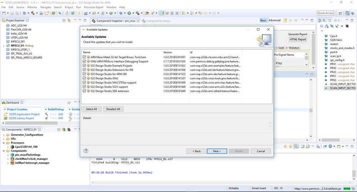Click the Generate Code icon in Components view
This screenshot has height=192, width=357.
click(x=64, y=130)
